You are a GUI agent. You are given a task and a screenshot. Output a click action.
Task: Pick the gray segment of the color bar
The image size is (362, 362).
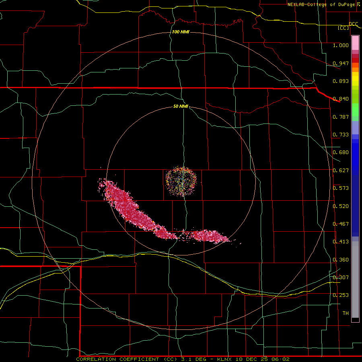[355, 280]
